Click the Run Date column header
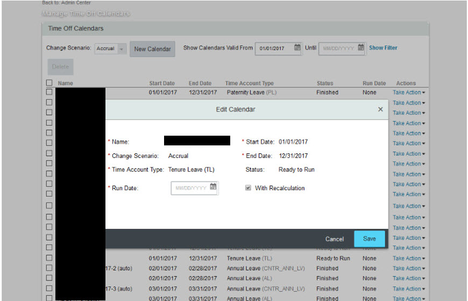468x301 pixels. [x=374, y=83]
